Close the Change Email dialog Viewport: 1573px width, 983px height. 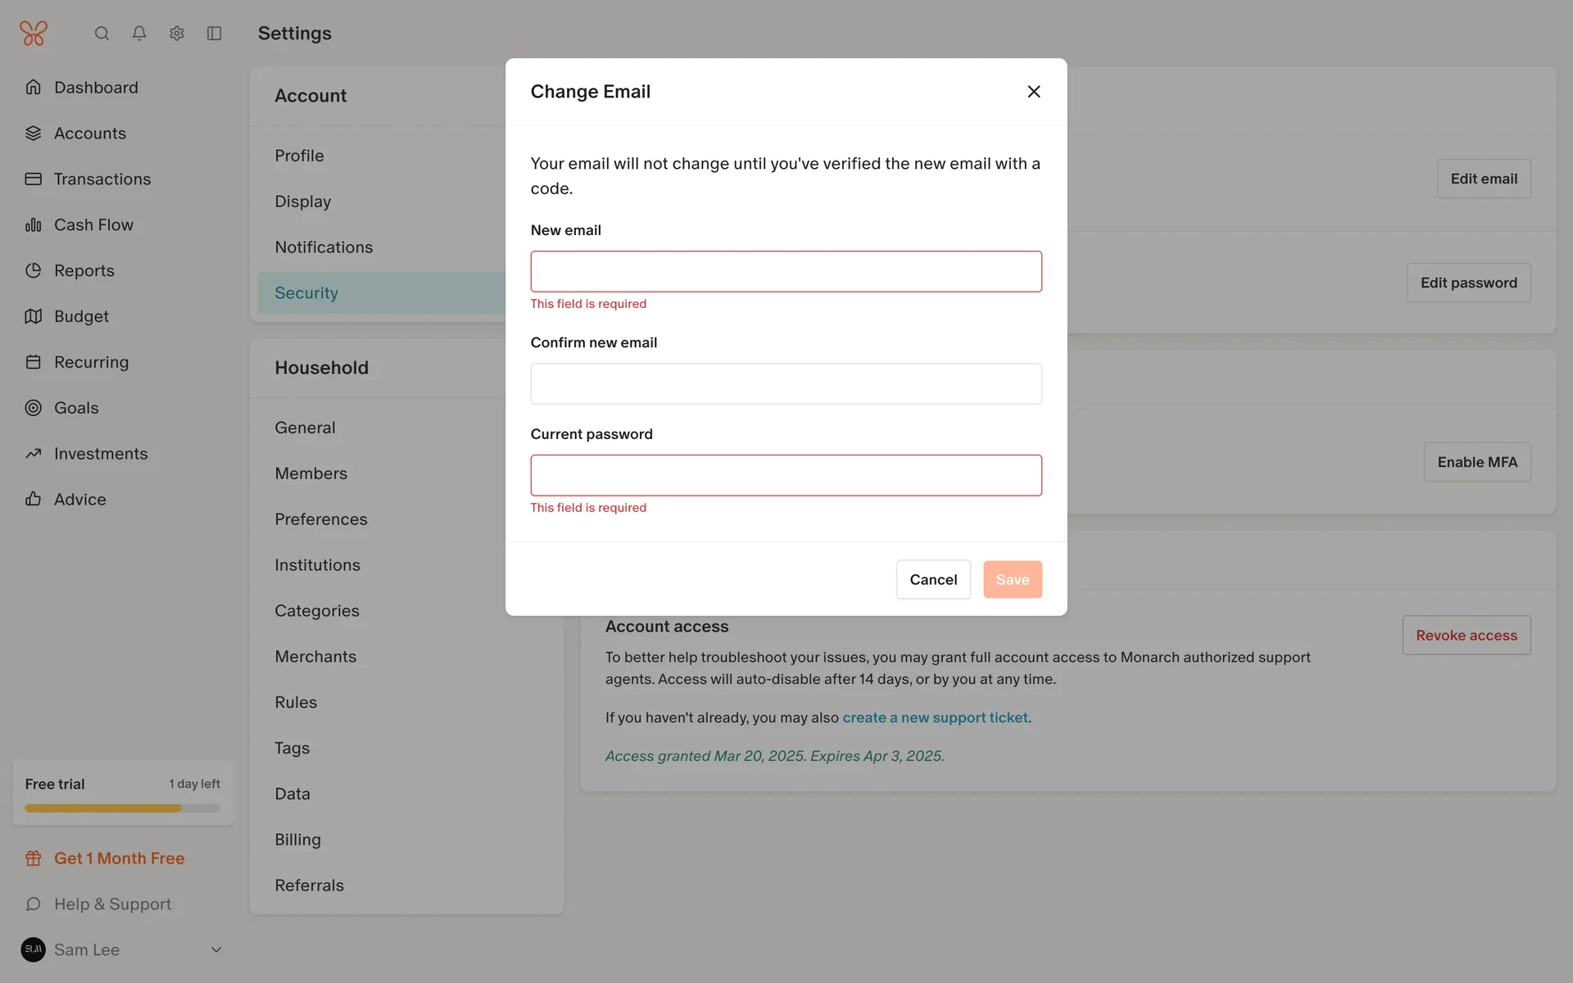tap(1034, 92)
